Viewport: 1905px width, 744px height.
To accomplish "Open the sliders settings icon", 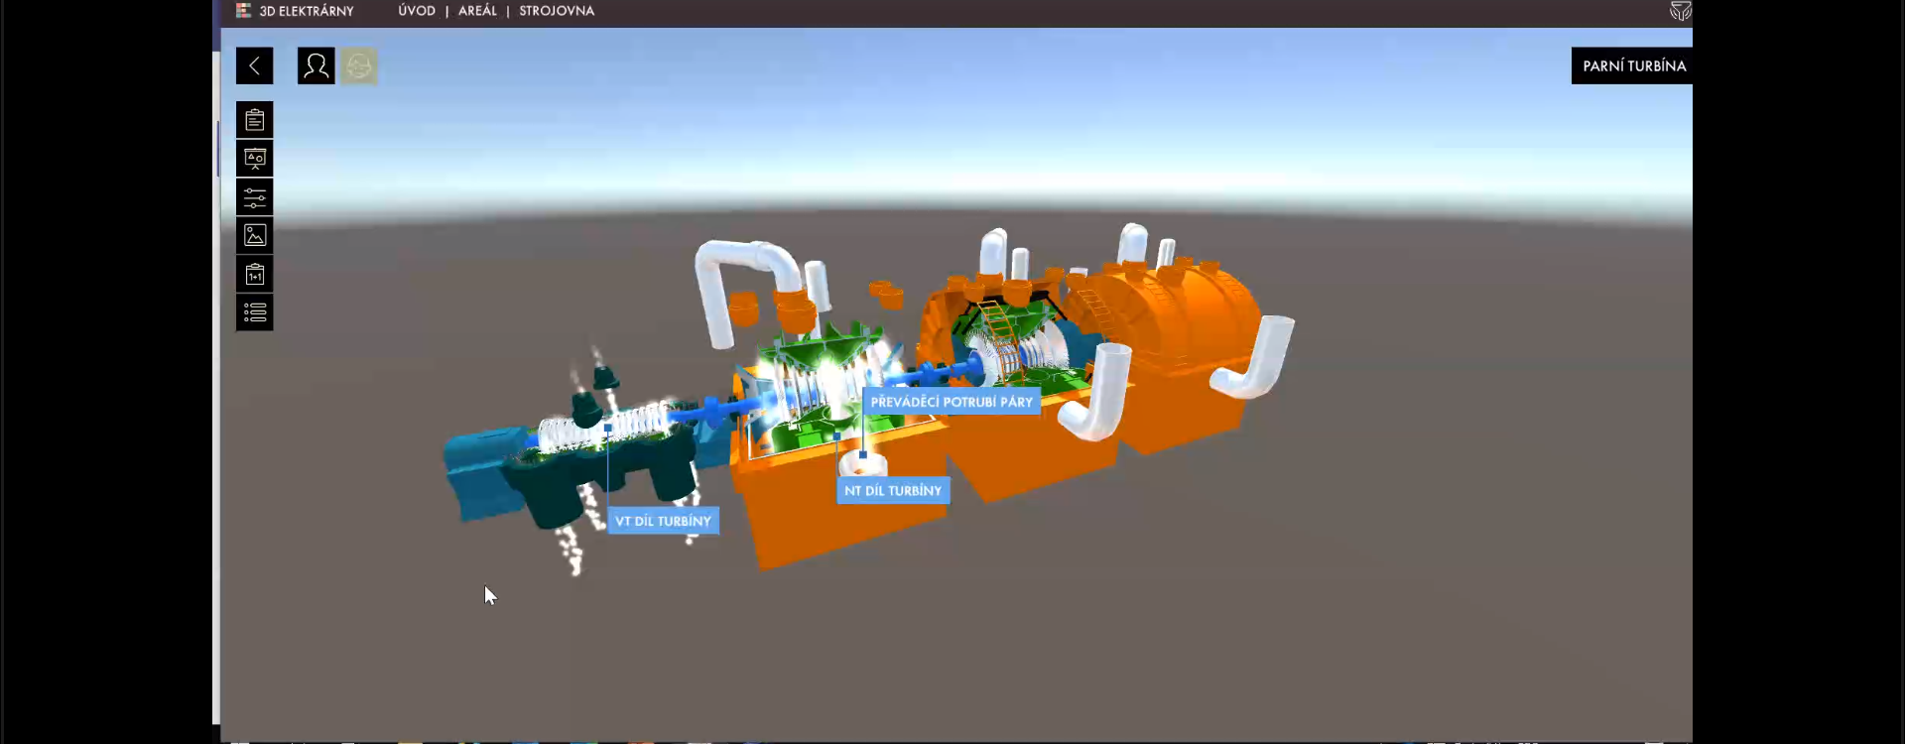I will [255, 197].
